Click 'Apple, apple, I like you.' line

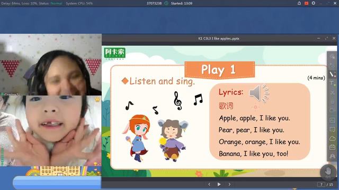(254, 118)
